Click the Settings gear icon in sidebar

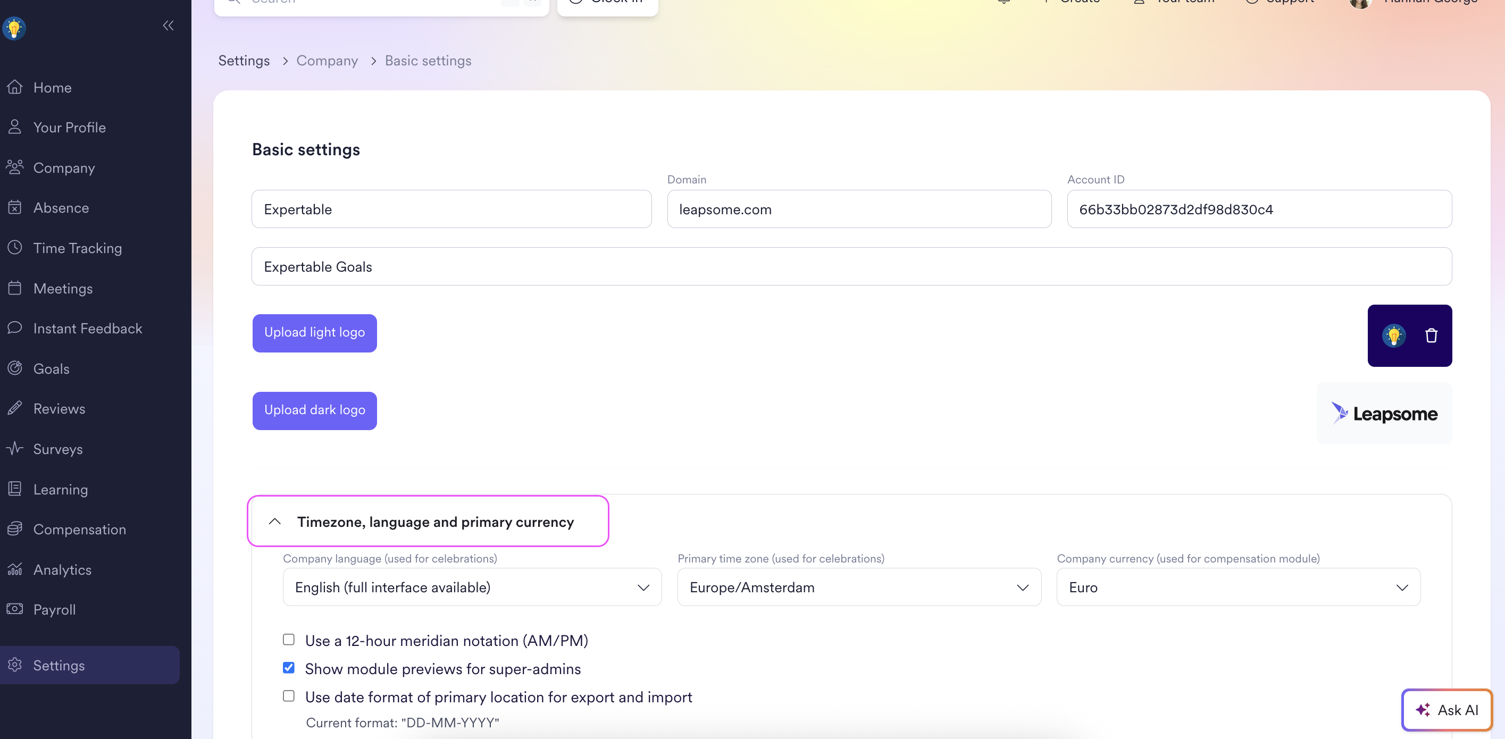tap(14, 665)
